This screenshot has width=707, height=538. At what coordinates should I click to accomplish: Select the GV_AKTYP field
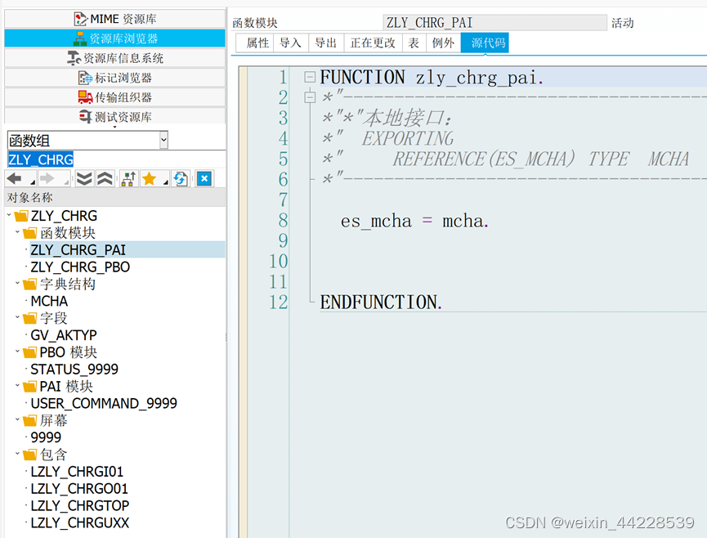coord(64,335)
